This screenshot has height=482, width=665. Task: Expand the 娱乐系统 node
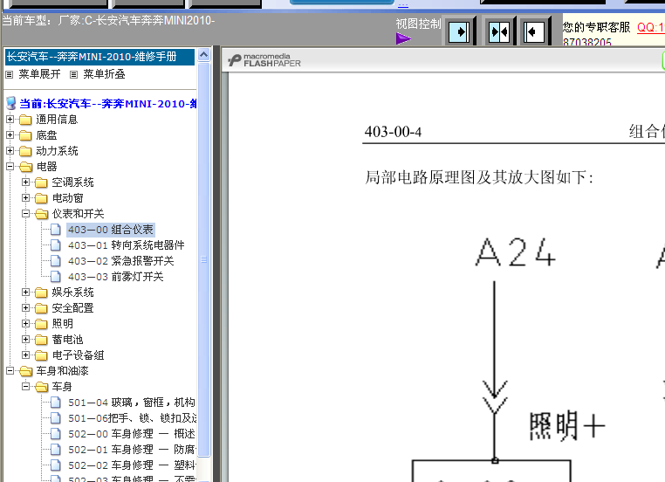(x=25, y=292)
